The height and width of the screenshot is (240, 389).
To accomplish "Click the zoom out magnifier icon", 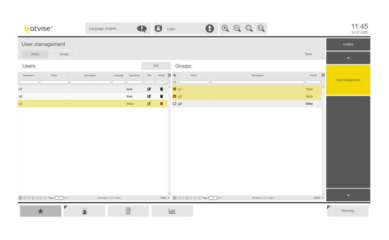I will tap(237, 29).
